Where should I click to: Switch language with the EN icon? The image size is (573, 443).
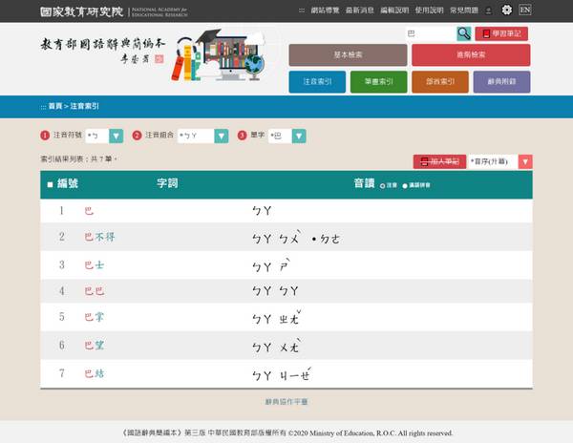coord(525,10)
